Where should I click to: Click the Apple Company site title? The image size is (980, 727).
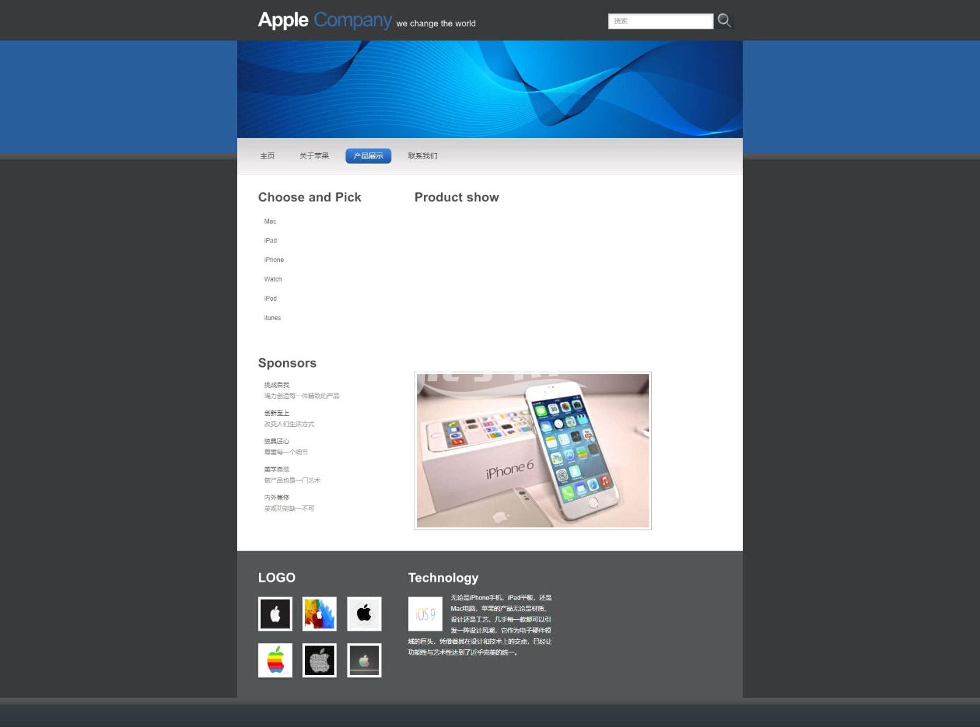coord(325,20)
